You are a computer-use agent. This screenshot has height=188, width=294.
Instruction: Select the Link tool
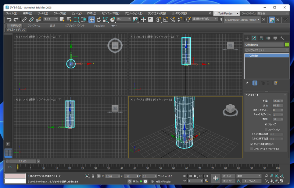click(x=24, y=19)
